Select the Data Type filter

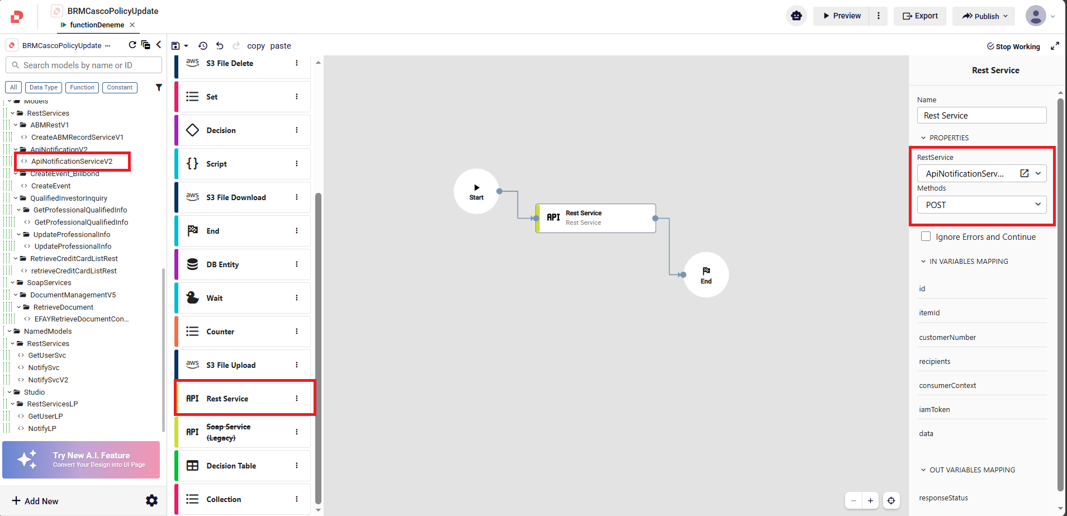(x=44, y=87)
